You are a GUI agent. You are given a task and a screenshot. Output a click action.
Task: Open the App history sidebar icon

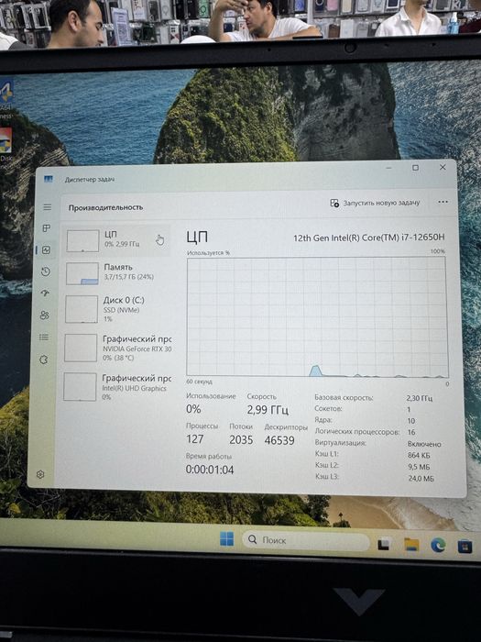point(46,271)
